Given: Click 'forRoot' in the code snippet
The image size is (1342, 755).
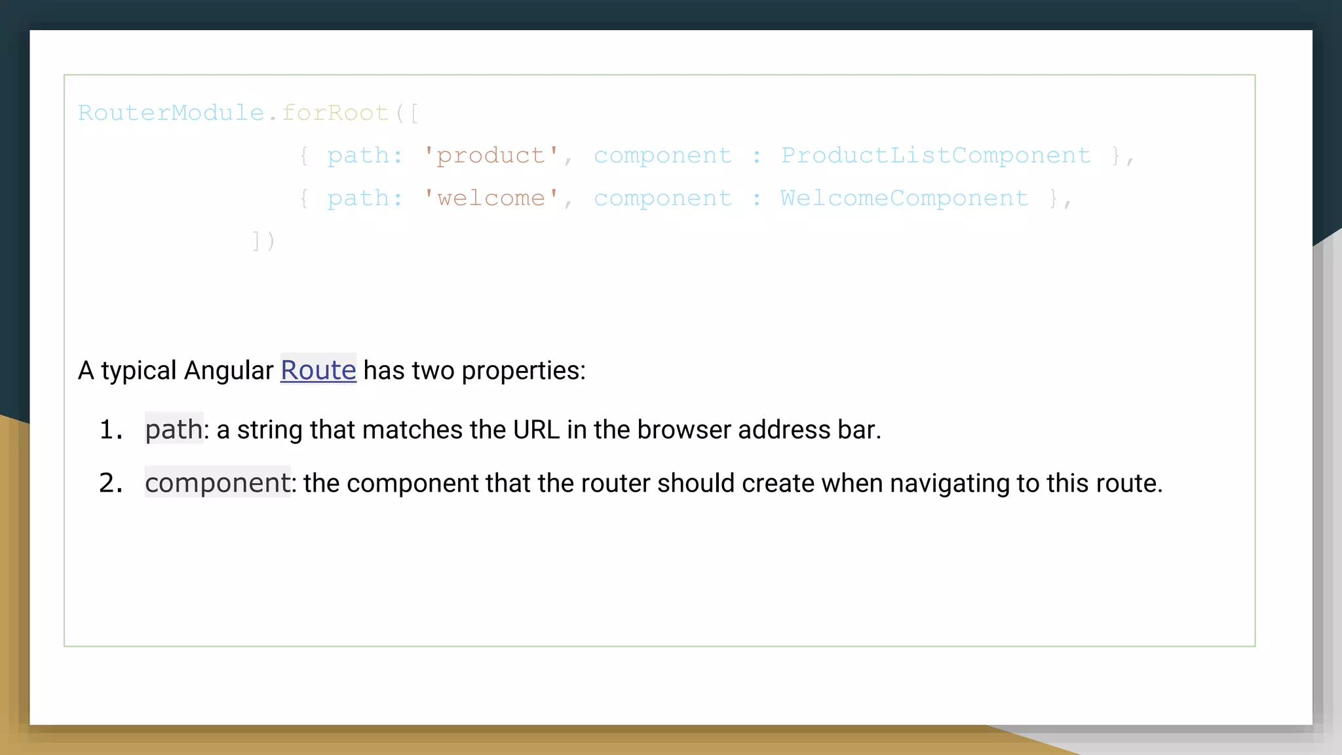Looking at the screenshot, I should point(335,113).
